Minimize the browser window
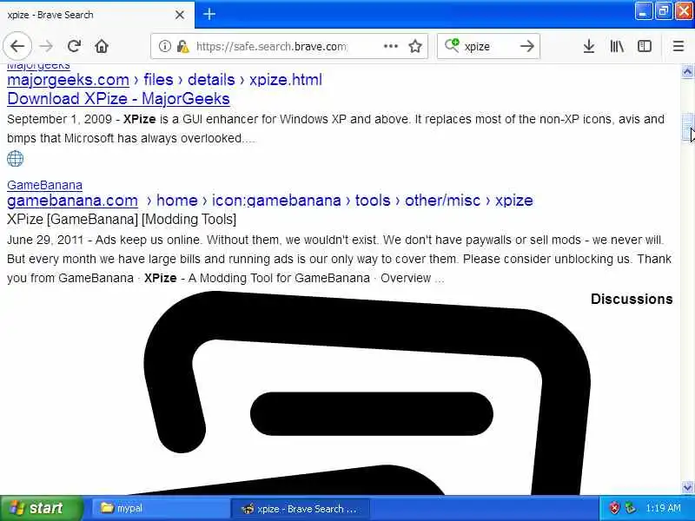695x521 pixels. click(x=643, y=11)
